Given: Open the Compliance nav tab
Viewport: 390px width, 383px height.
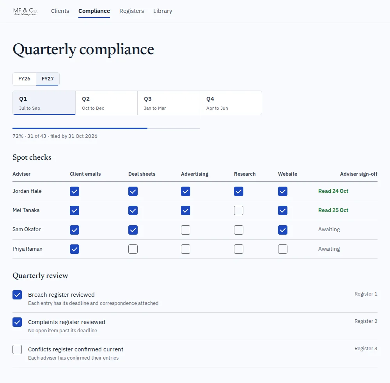Looking at the screenshot, I should (x=94, y=11).
